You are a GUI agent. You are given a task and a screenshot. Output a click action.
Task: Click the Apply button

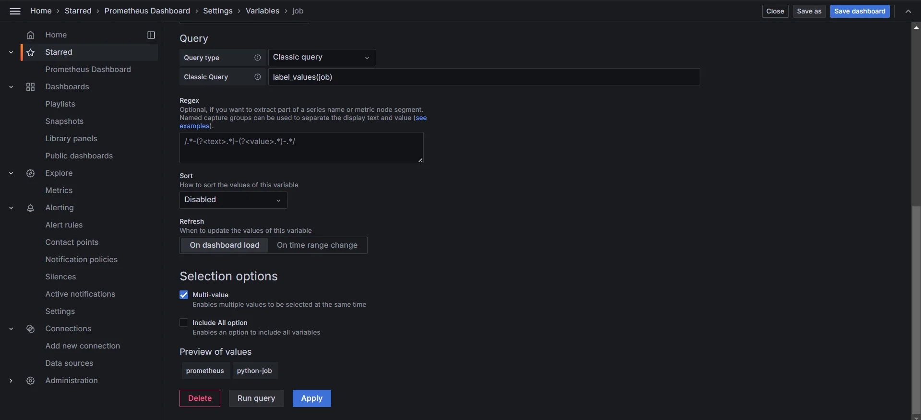[x=312, y=398]
